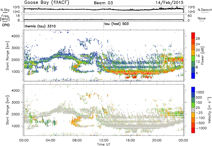Click the '04:00' time axis tick label

(51, 140)
